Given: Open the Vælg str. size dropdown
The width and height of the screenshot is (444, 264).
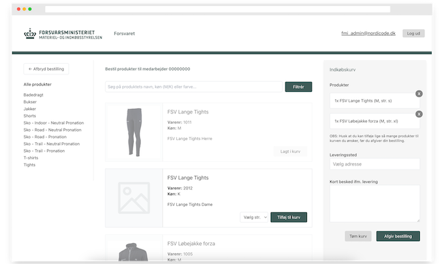Looking at the screenshot, I should coord(254,217).
